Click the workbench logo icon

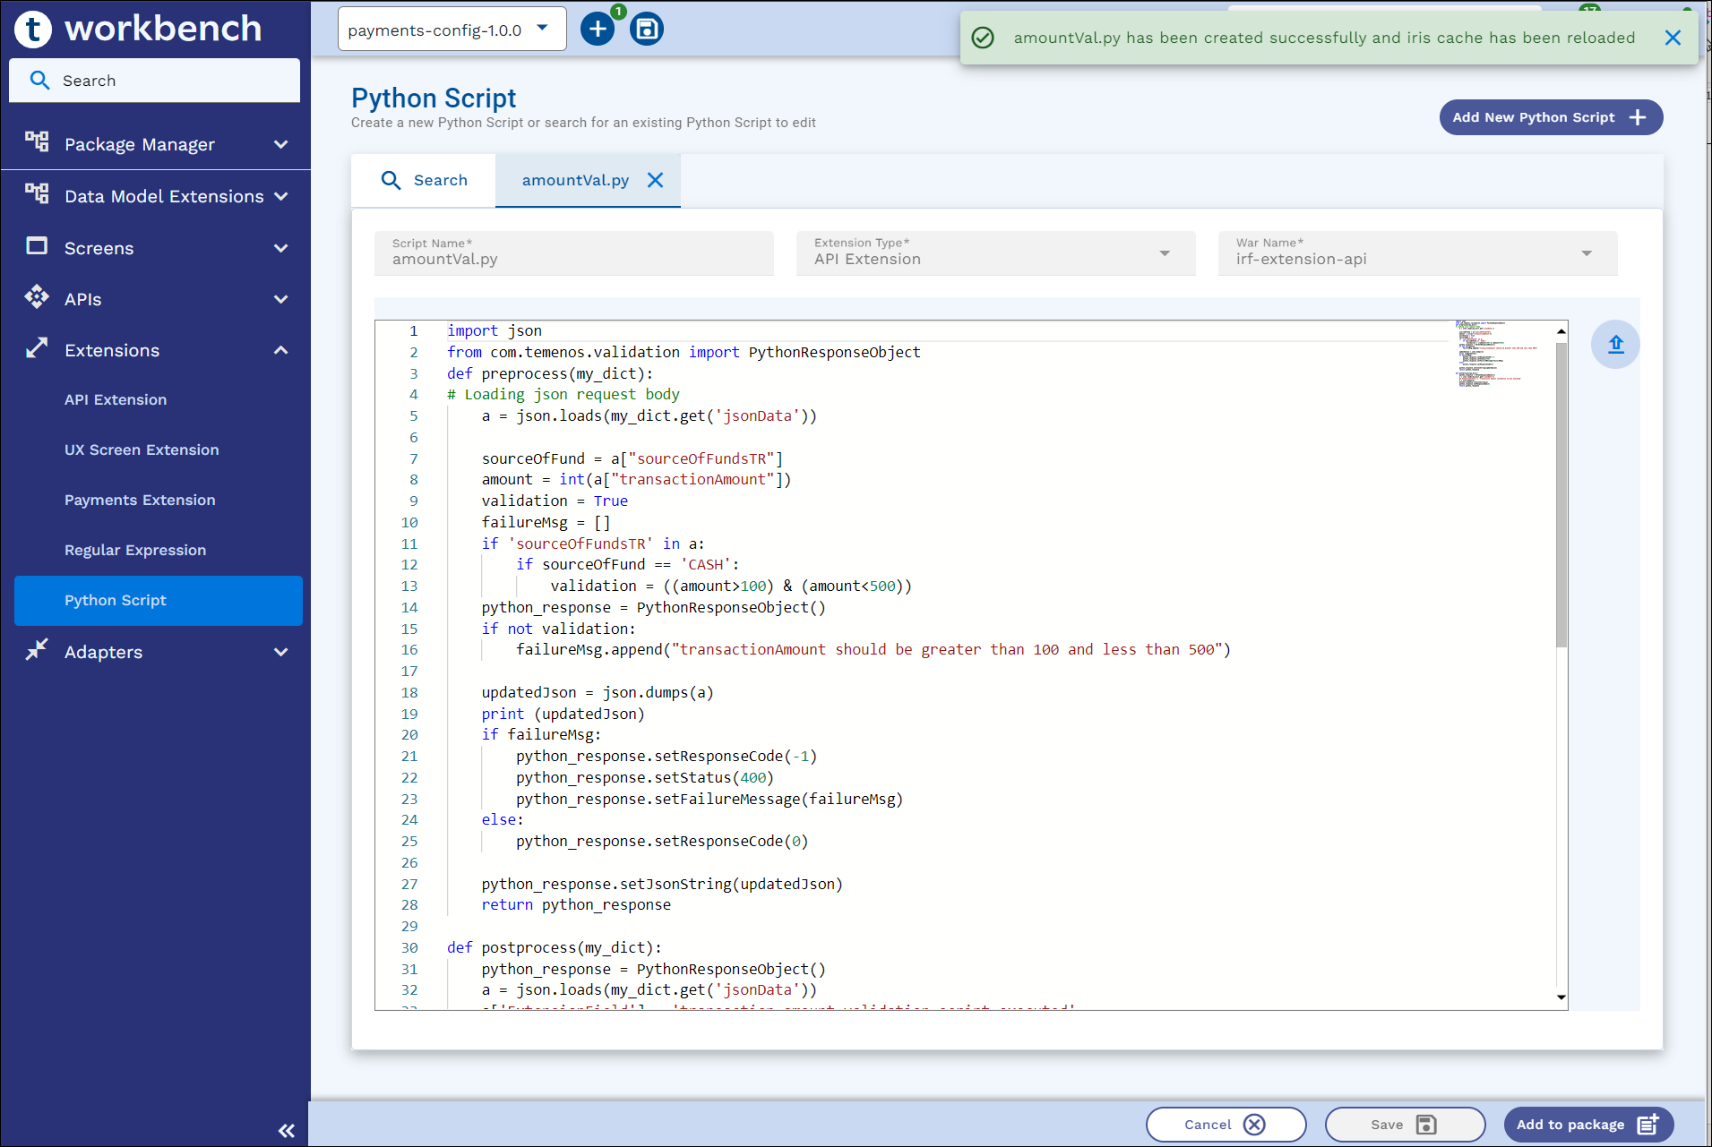tap(33, 29)
